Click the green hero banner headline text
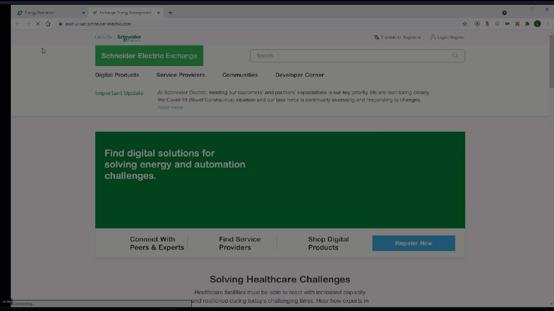The height and width of the screenshot is (311, 554). pyautogui.click(x=175, y=164)
